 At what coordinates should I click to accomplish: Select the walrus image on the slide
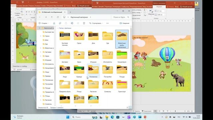[x=156, y=63]
